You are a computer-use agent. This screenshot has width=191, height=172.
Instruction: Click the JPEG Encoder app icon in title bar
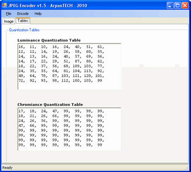pos(5,6)
